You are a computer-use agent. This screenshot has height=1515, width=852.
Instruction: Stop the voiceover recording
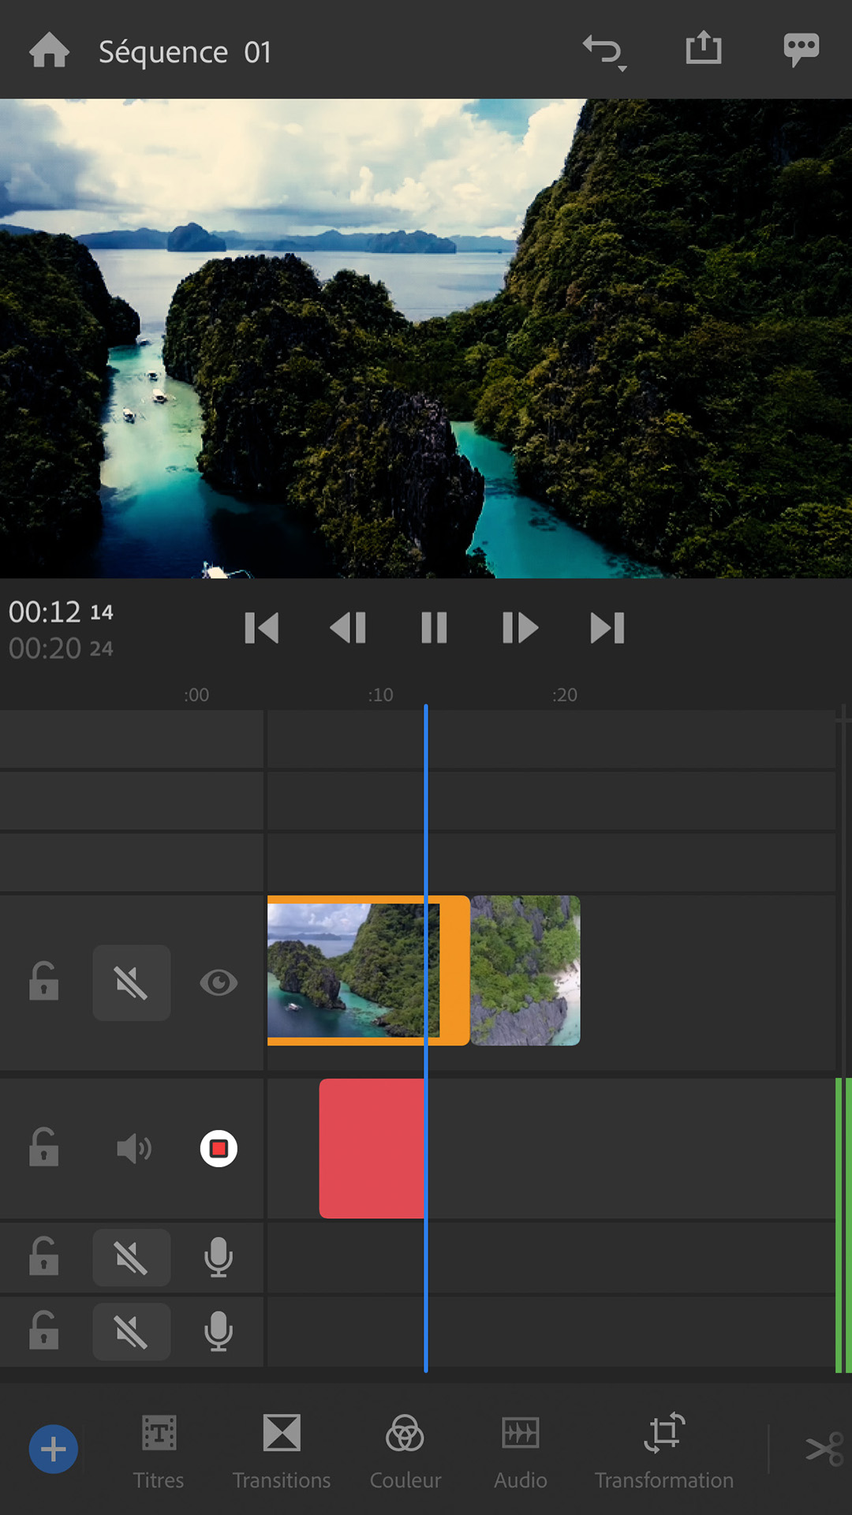[x=219, y=1149]
